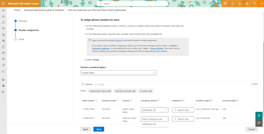Open admin centers folder icon in sidebar
This screenshot has width=264, height=134.
coord(3,80)
